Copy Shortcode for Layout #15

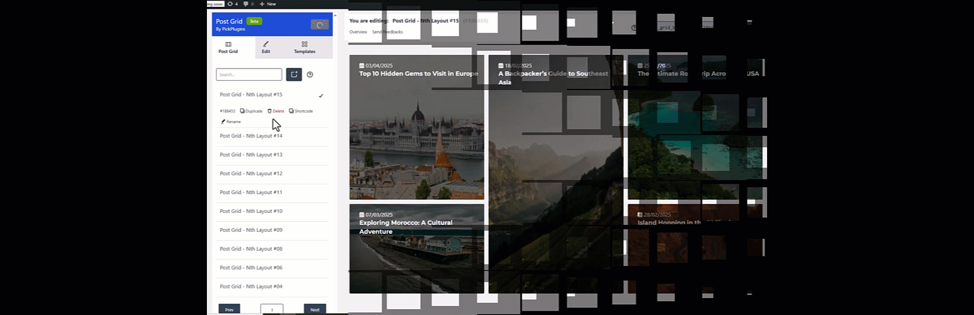[x=300, y=111]
